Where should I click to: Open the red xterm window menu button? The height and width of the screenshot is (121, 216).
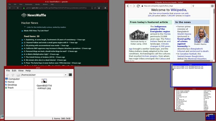click(175, 89)
